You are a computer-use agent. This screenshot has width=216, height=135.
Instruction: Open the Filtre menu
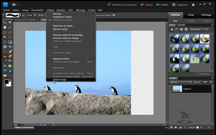tap(70, 10)
